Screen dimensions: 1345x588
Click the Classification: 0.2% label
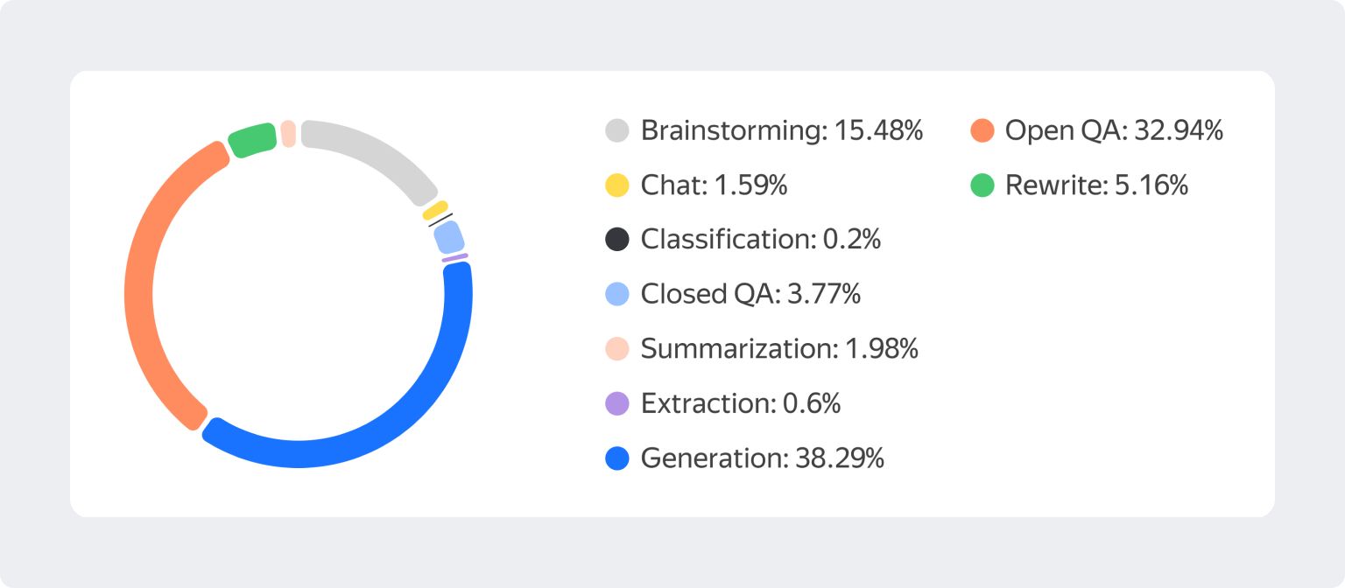760,240
